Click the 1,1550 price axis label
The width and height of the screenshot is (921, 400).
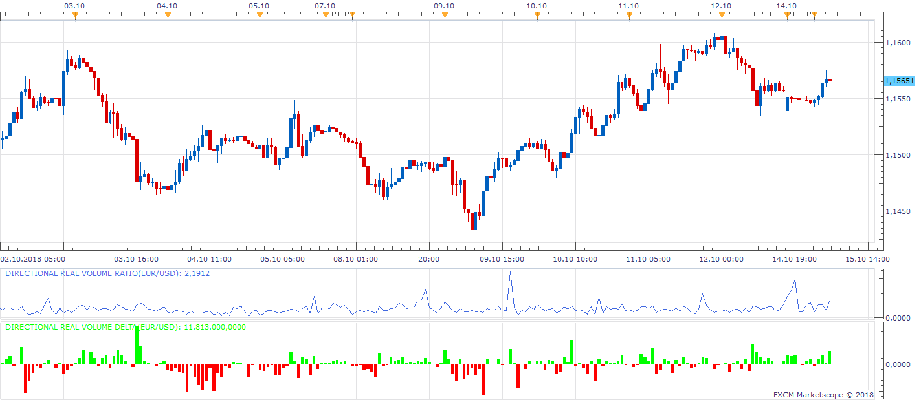click(898, 99)
